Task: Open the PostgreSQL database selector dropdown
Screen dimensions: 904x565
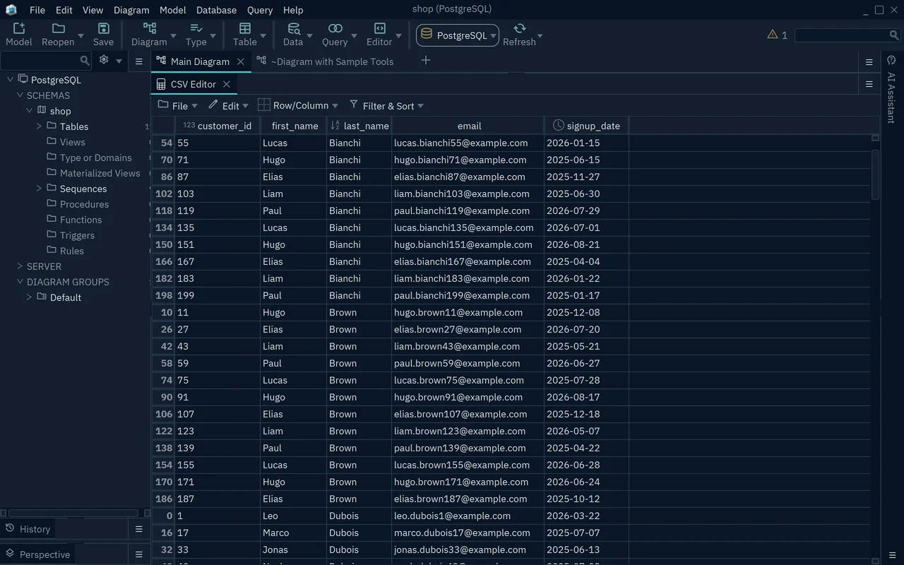Action: coord(458,35)
